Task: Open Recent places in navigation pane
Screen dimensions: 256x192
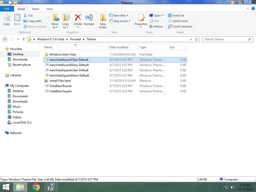Action: (x=19, y=65)
